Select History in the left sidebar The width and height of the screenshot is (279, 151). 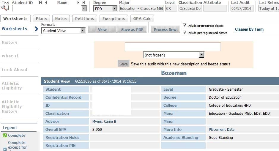[10, 43]
